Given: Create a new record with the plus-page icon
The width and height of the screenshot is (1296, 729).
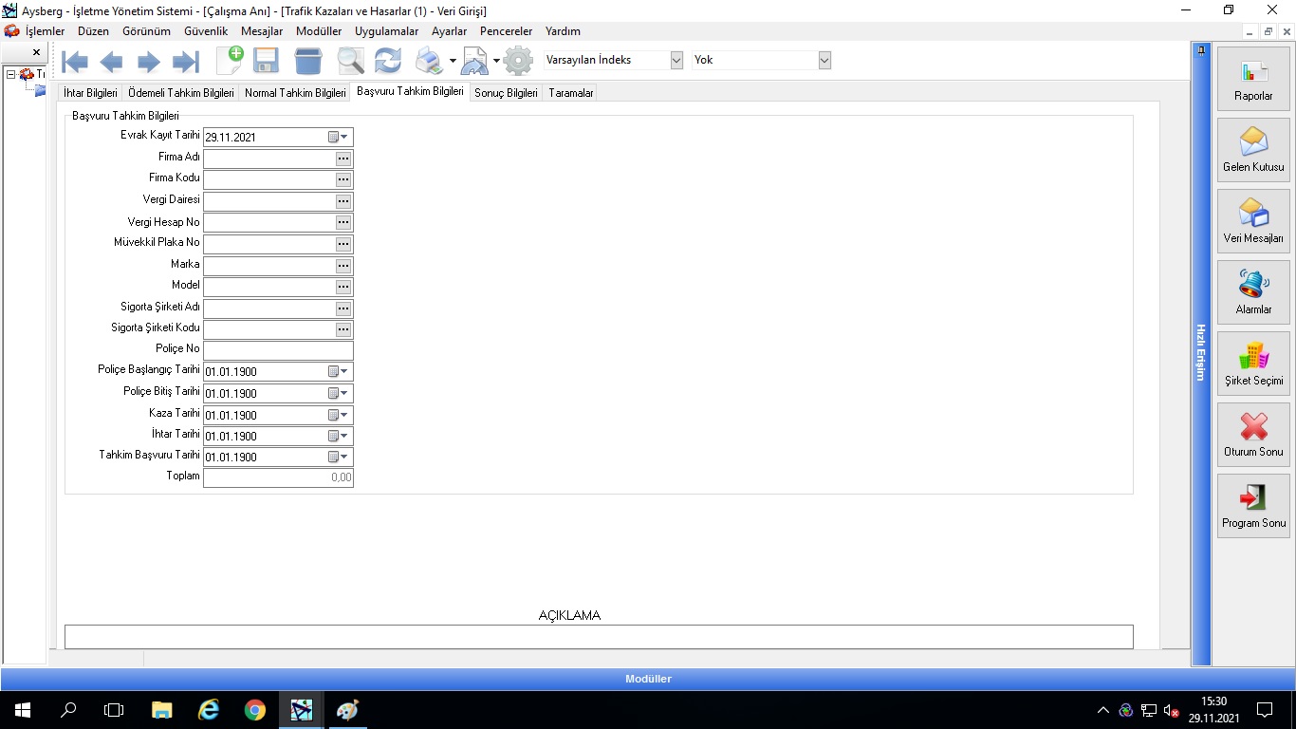Looking at the screenshot, I should [230, 60].
